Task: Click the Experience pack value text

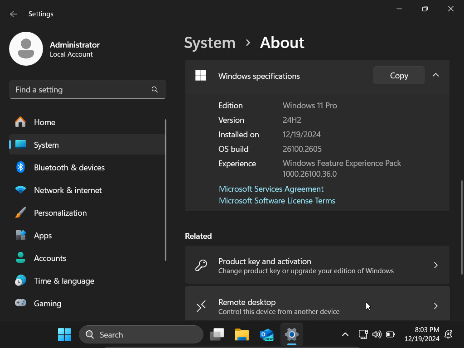Action: [342, 169]
